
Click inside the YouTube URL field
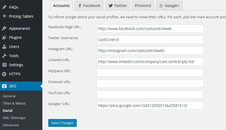pos(150,94)
